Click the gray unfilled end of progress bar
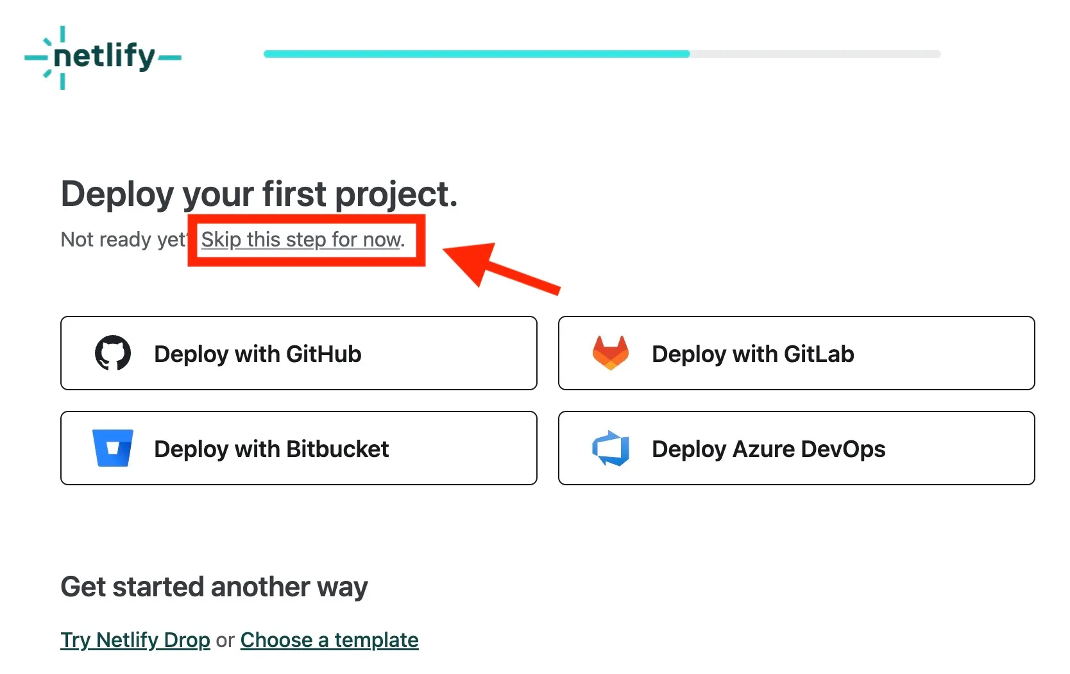This screenshot has width=1070, height=674. pos(815,54)
